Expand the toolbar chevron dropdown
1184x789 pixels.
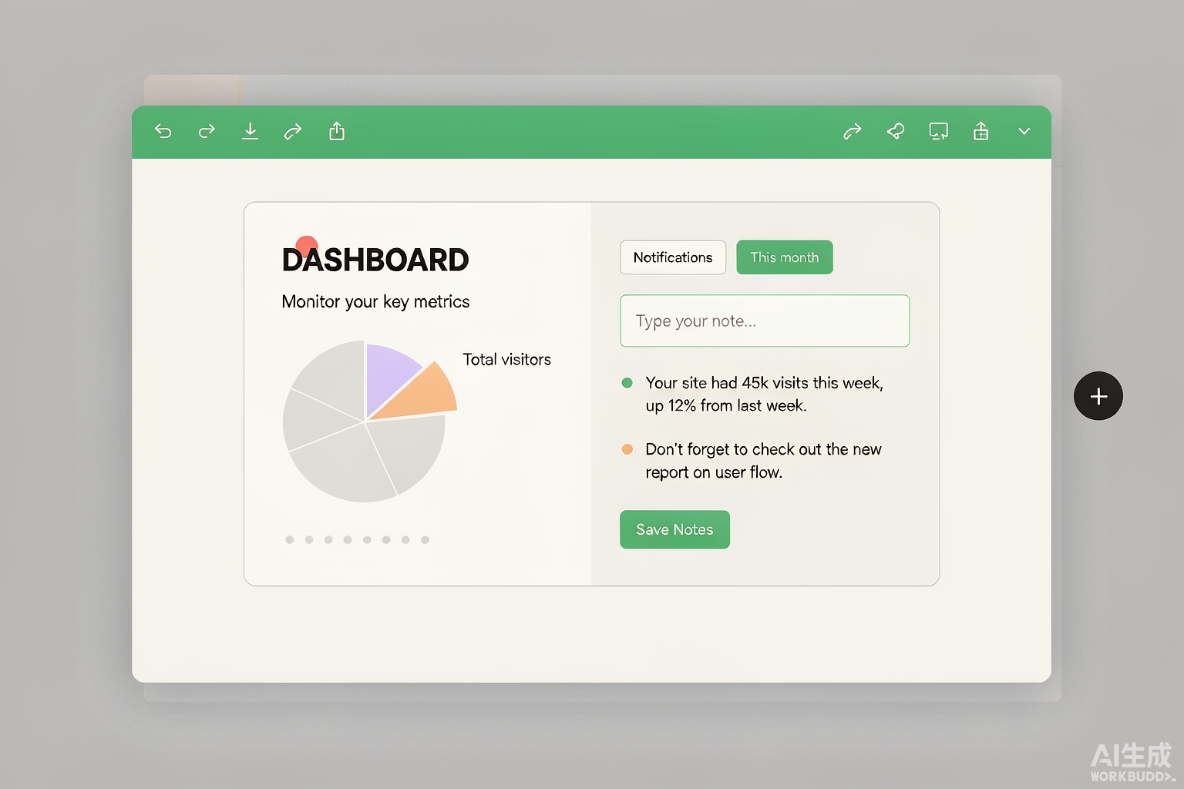click(x=1024, y=132)
